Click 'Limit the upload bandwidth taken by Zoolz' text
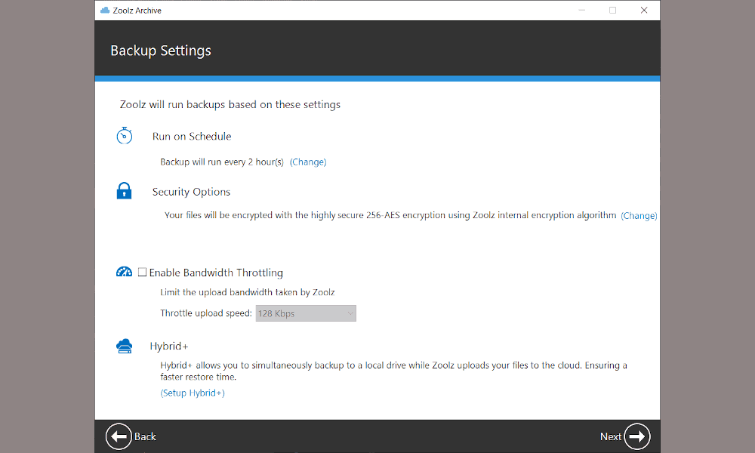 click(x=248, y=292)
